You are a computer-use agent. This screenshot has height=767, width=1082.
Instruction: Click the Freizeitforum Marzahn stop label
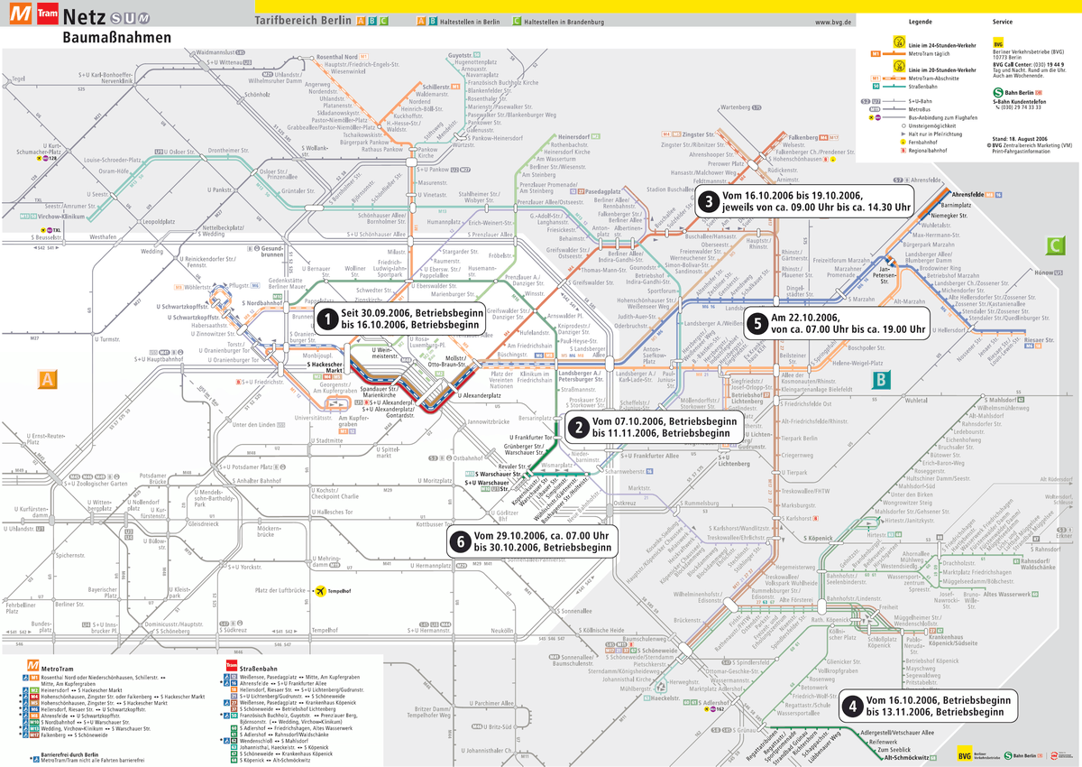841,260
